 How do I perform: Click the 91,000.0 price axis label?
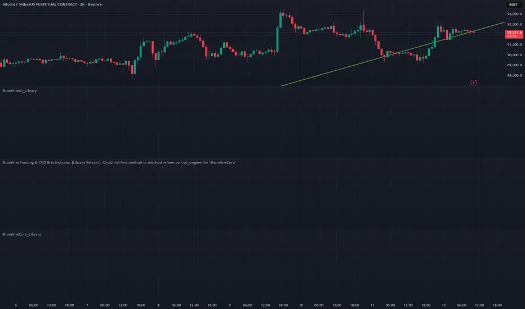pyautogui.click(x=515, y=44)
